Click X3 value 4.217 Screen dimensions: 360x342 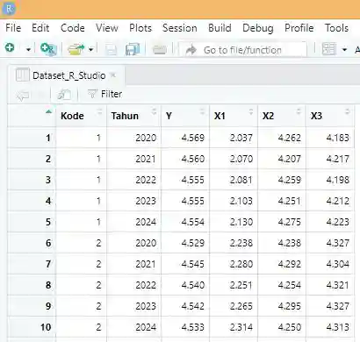click(337, 159)
